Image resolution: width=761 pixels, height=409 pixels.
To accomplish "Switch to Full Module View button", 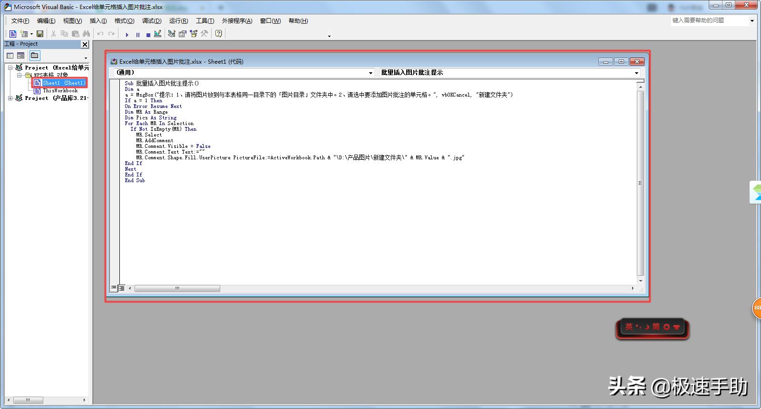I will (x=122, y=288).
